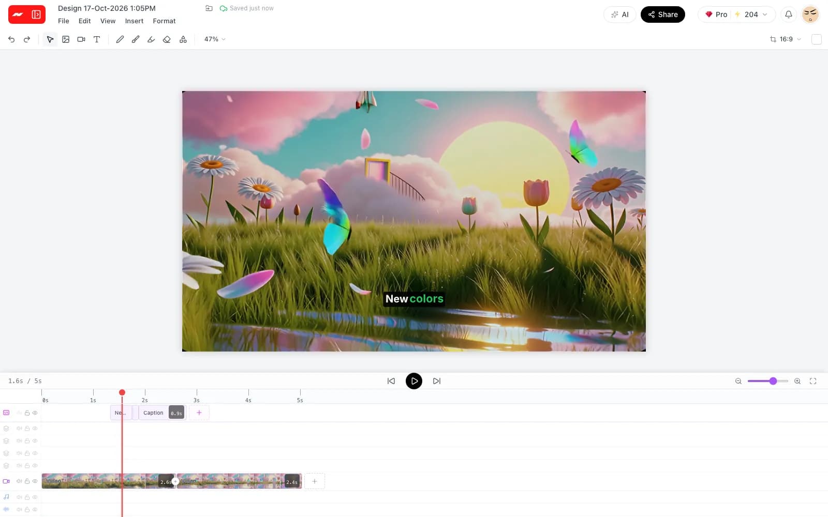Image resolution: width=828 pixels, height=517 pixels.
Task: Expand the 16:9 aspect ratio dropdown
Action: point(786,39)
